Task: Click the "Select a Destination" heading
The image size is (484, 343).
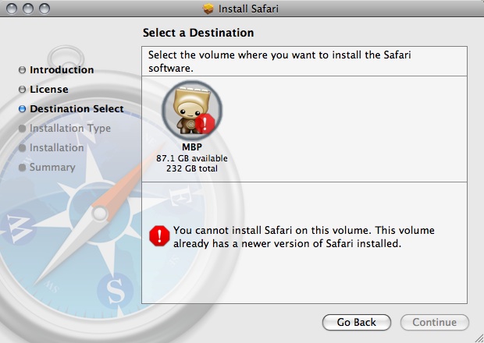Action: [198, 33]
